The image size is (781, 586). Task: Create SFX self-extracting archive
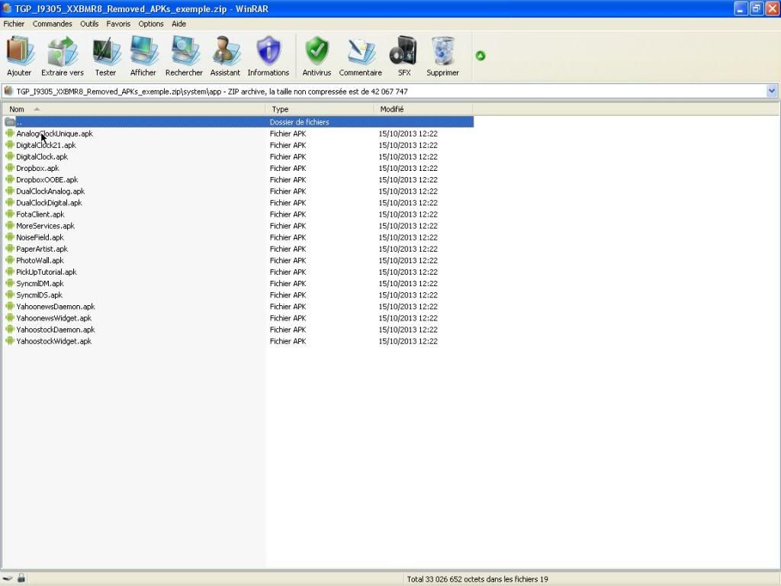pos(404,56)
